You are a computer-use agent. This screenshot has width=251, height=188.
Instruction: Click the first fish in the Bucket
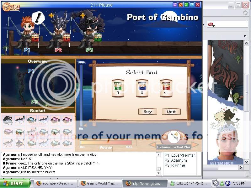pyautogui.click(x=8, y=119)
